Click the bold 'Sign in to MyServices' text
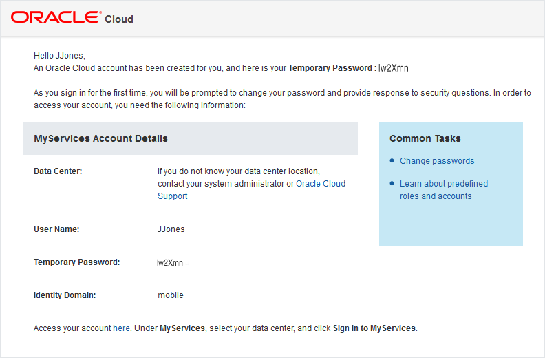This screenshot has height=358, width=545. [374, 328]
